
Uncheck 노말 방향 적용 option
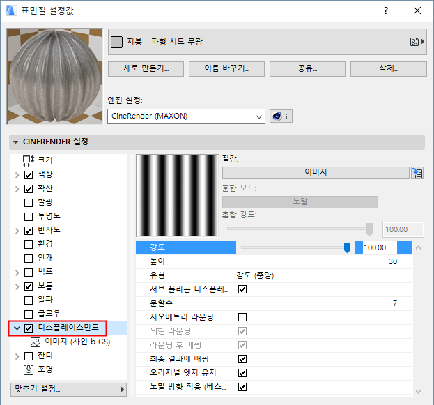click(x=242, y=386)
